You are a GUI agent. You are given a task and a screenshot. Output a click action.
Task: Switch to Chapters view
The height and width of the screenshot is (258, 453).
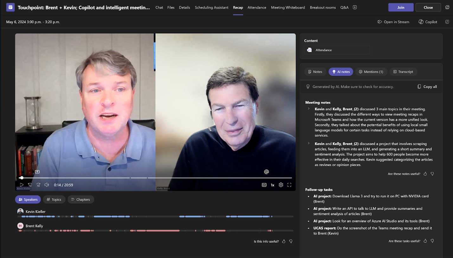[x=80, y=199]
